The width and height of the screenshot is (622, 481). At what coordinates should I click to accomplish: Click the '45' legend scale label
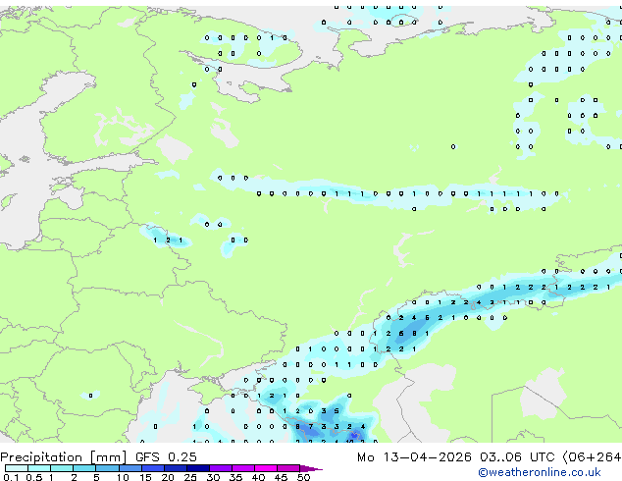pyautogui.click(x=281, y=477)
